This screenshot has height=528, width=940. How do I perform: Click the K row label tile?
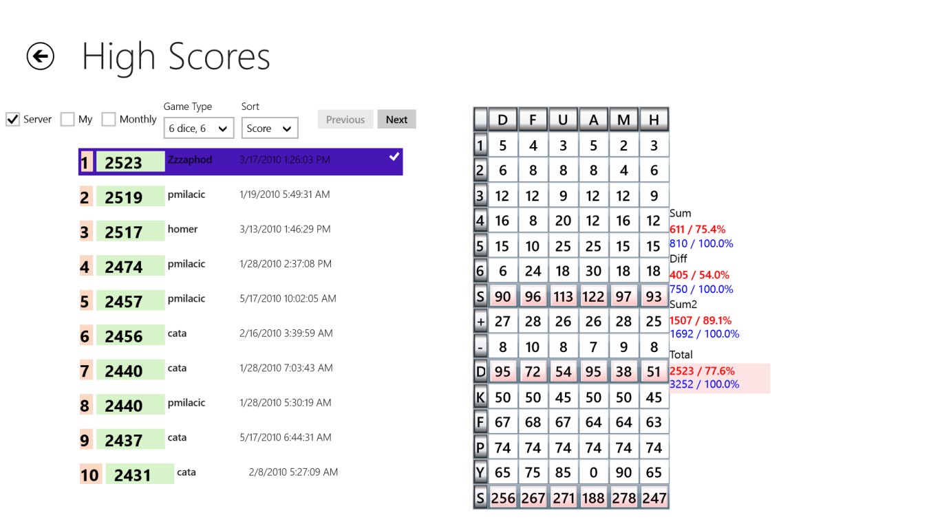480,397
